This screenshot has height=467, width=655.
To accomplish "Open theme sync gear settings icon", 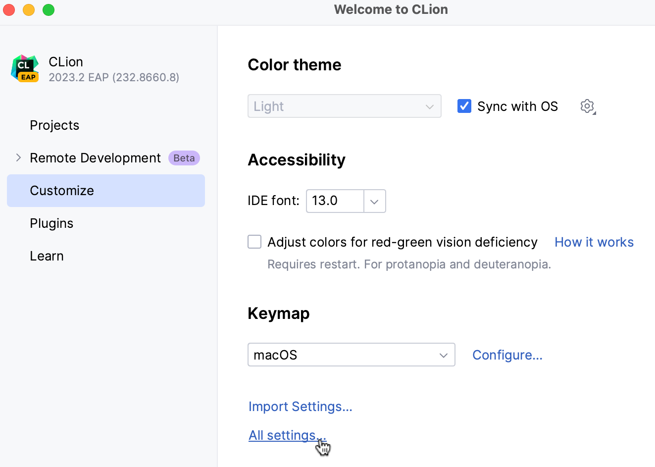I will pos(588,106).
